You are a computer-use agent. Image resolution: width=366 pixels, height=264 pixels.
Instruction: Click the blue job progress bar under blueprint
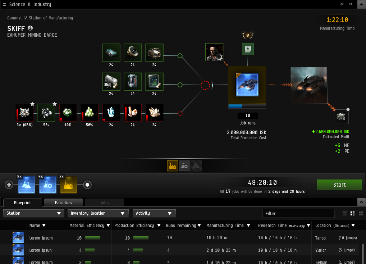(247, 106)
